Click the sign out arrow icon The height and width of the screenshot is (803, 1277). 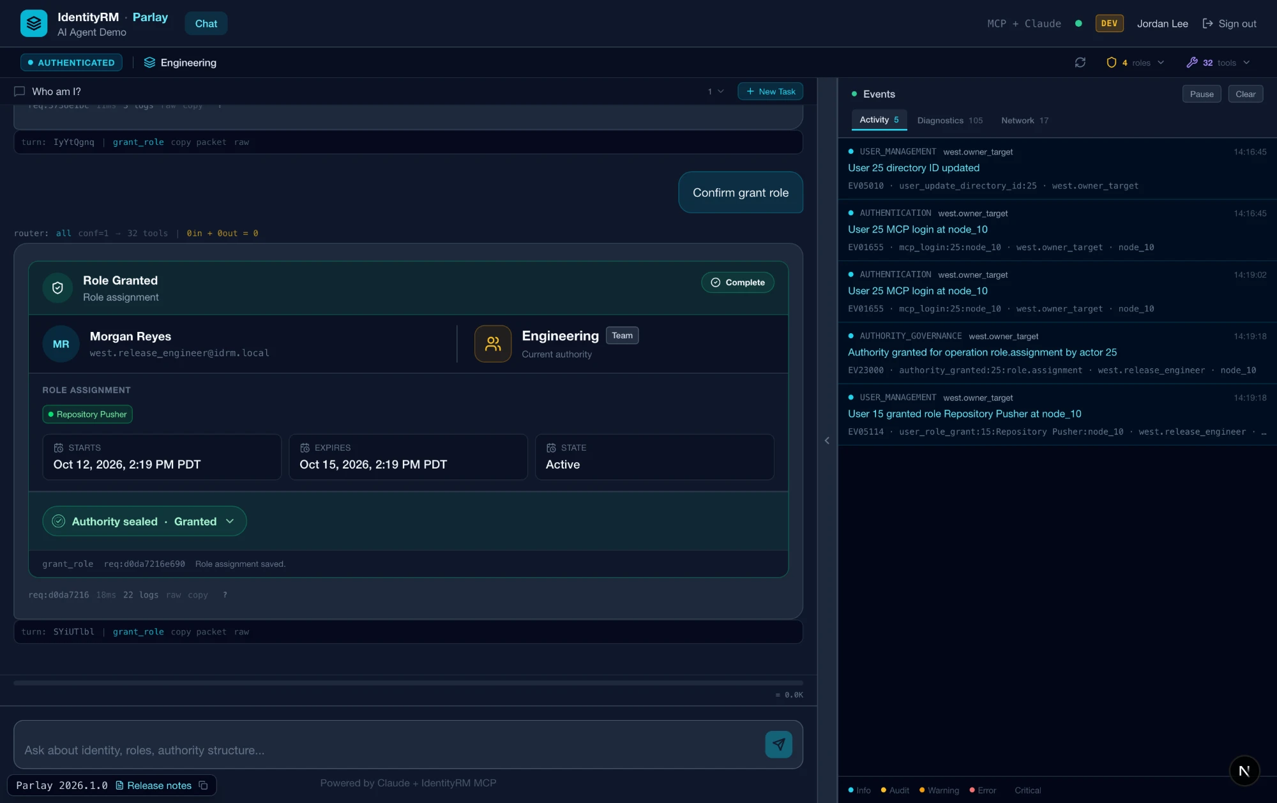(1207, 24)
